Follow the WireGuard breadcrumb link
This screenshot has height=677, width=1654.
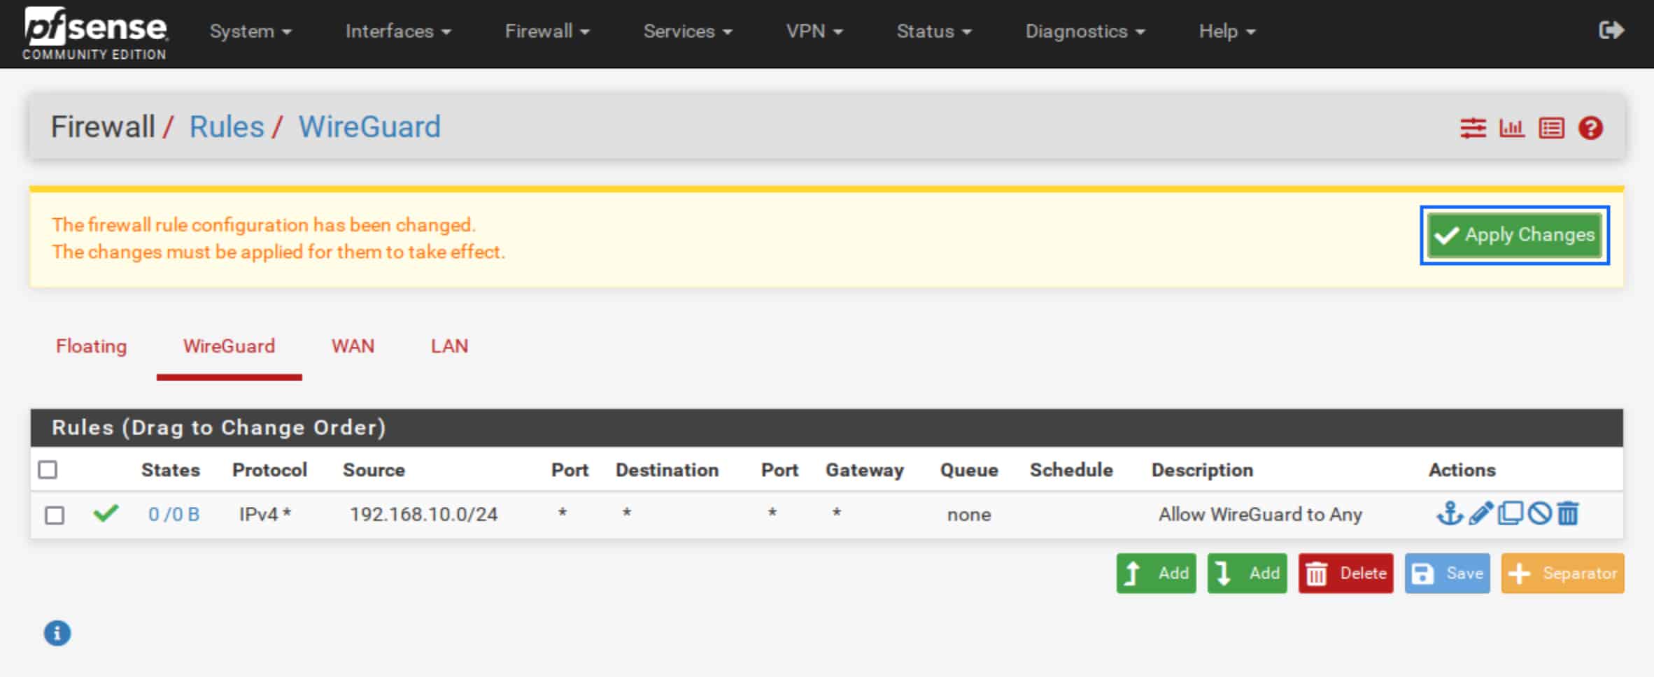point(369,127)
